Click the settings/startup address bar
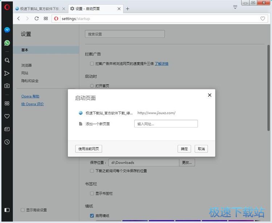The image size is (272, 223). (160, 19)
